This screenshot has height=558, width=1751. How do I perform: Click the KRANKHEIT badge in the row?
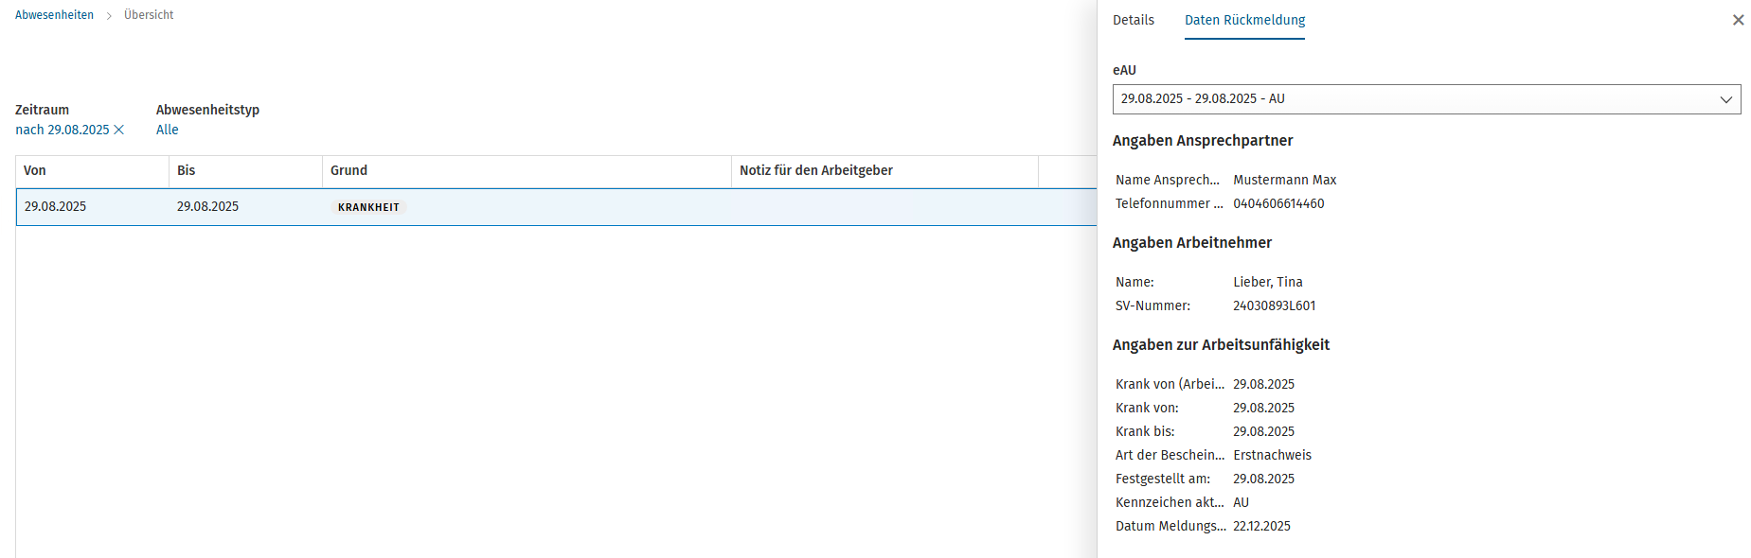point(368,207)
